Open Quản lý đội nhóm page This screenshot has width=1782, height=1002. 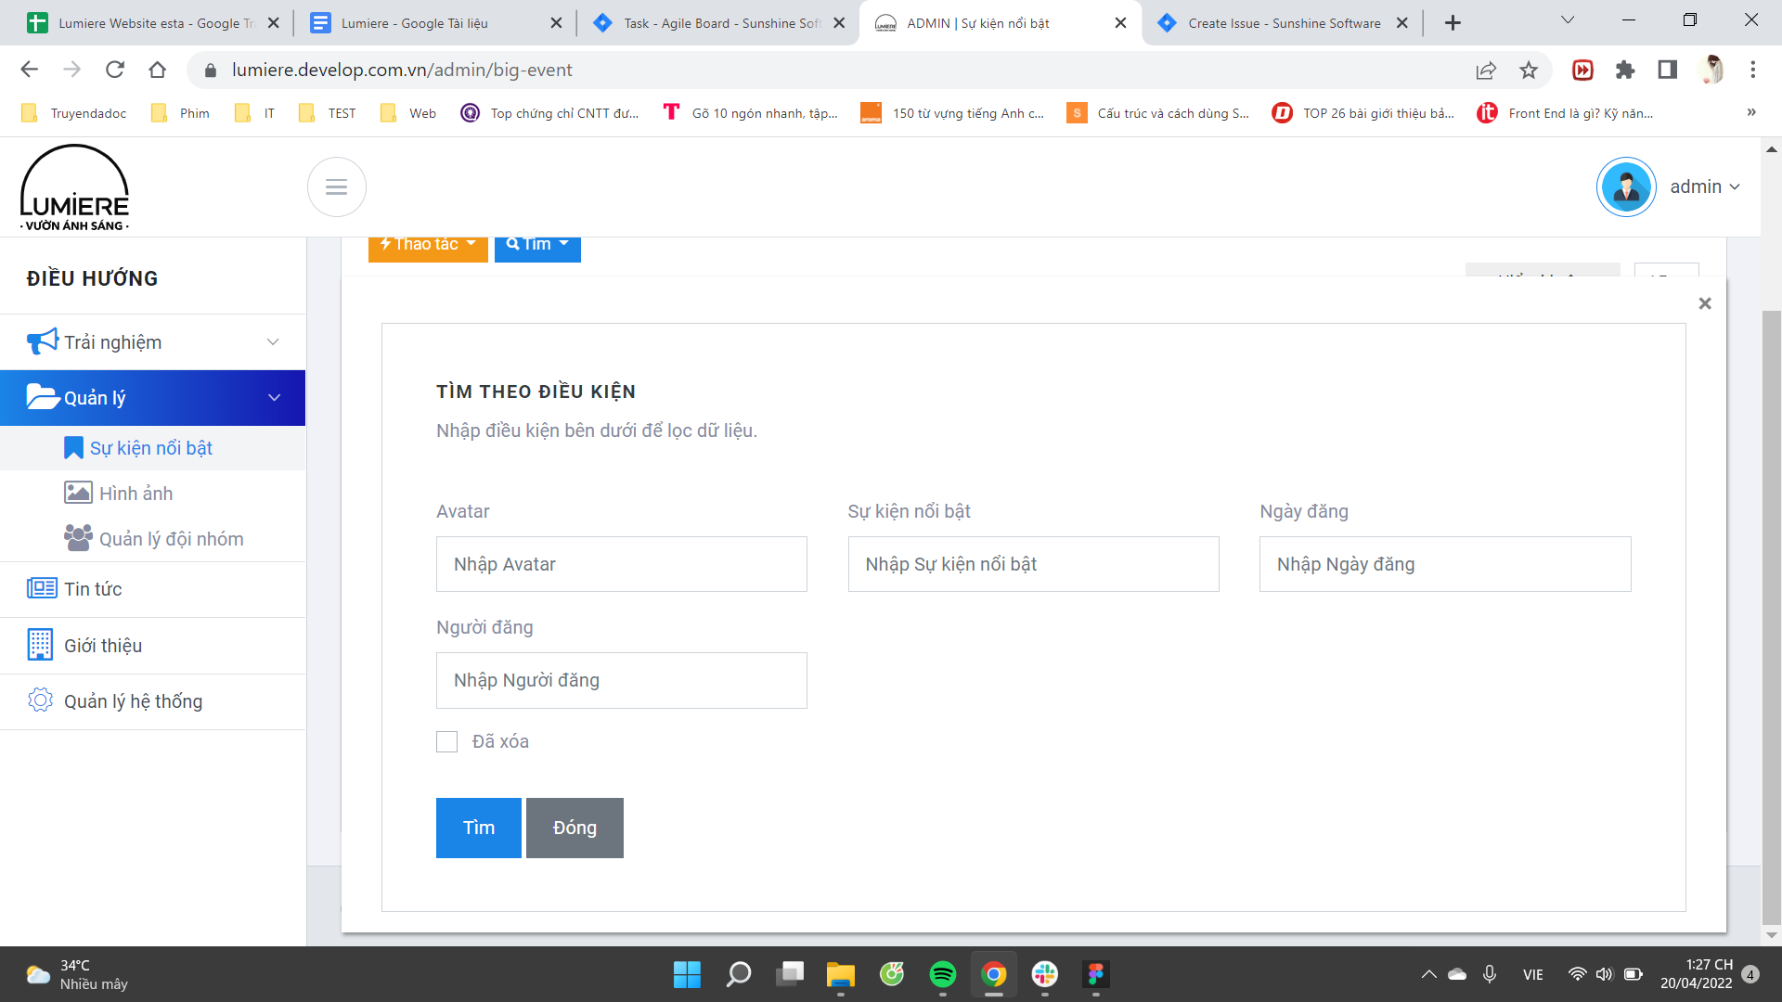[x=171, y=539]
